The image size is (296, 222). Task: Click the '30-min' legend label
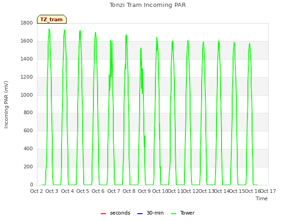(155, 213)
